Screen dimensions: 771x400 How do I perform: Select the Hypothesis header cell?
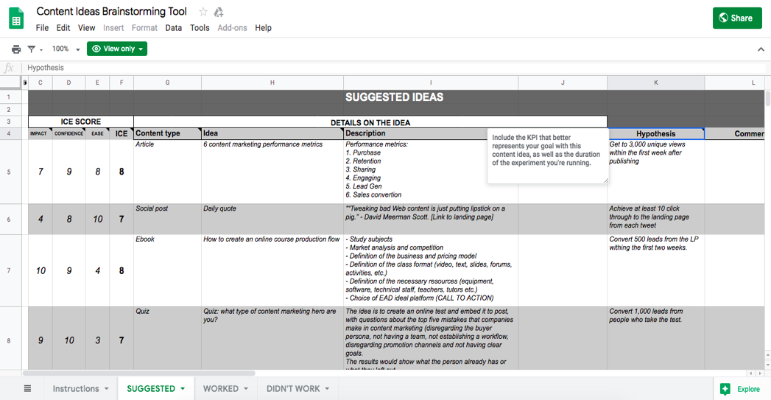pyautogui.click(x=656, y=134)
